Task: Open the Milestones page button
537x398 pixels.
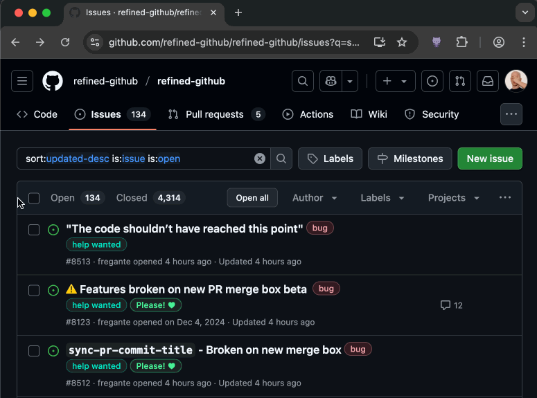Action: [410, 159]
